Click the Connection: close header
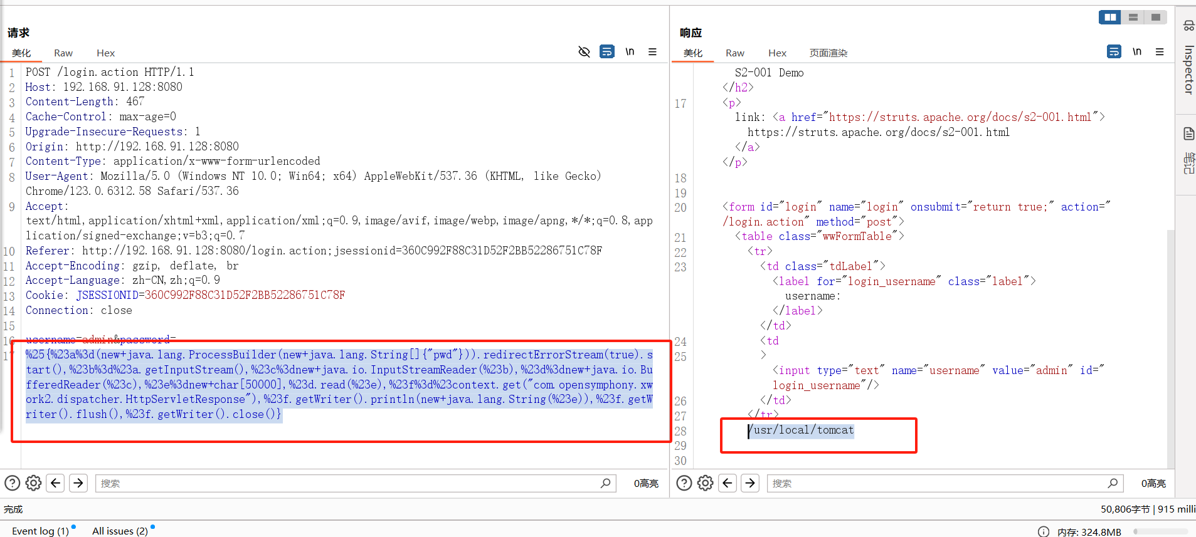Viewport: 1196px width, 537px height. coord(79,310)
